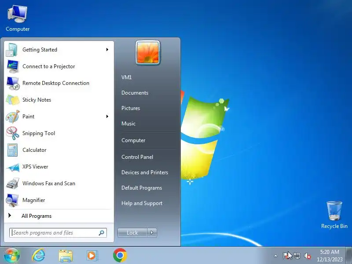Image resolution: width=352 pixels, height=264 pixels.
Task: Click the Windows Fax and Scan text
Action: click(49, 183)
